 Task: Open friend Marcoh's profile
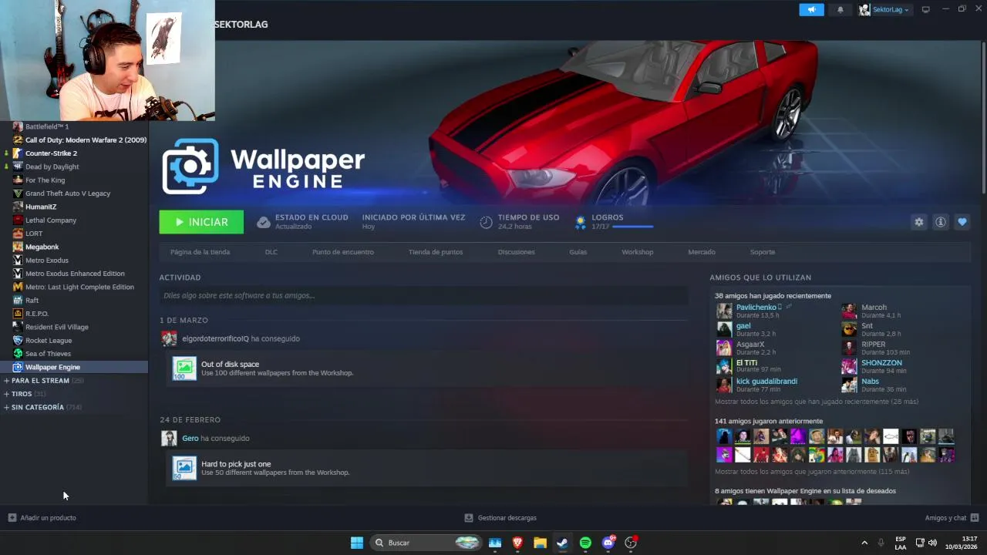pyautogui.click(x=874, y=307)
